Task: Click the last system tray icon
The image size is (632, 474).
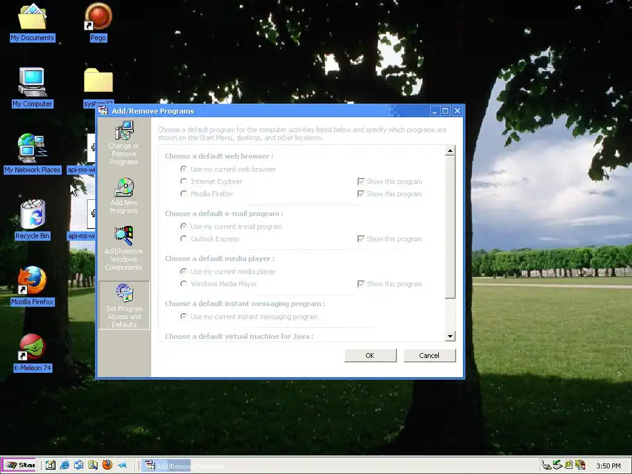Action: [580, 465]
